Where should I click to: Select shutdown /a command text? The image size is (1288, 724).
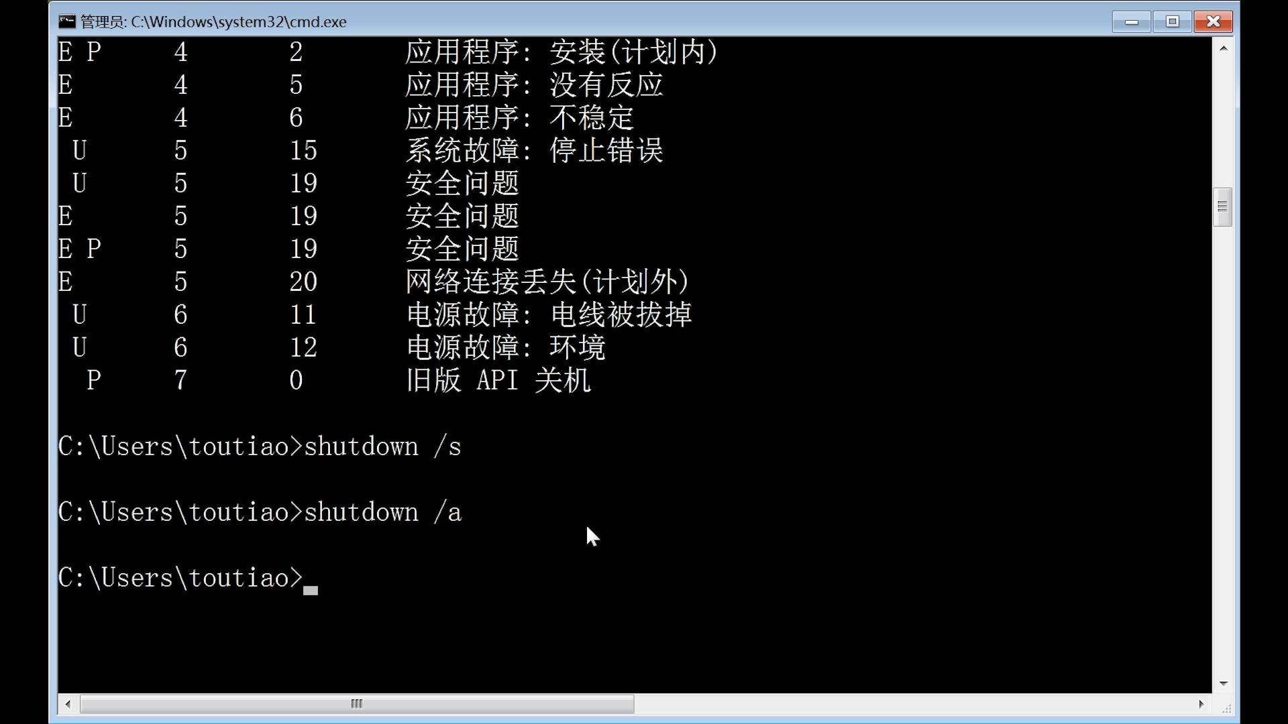(384, 512)
